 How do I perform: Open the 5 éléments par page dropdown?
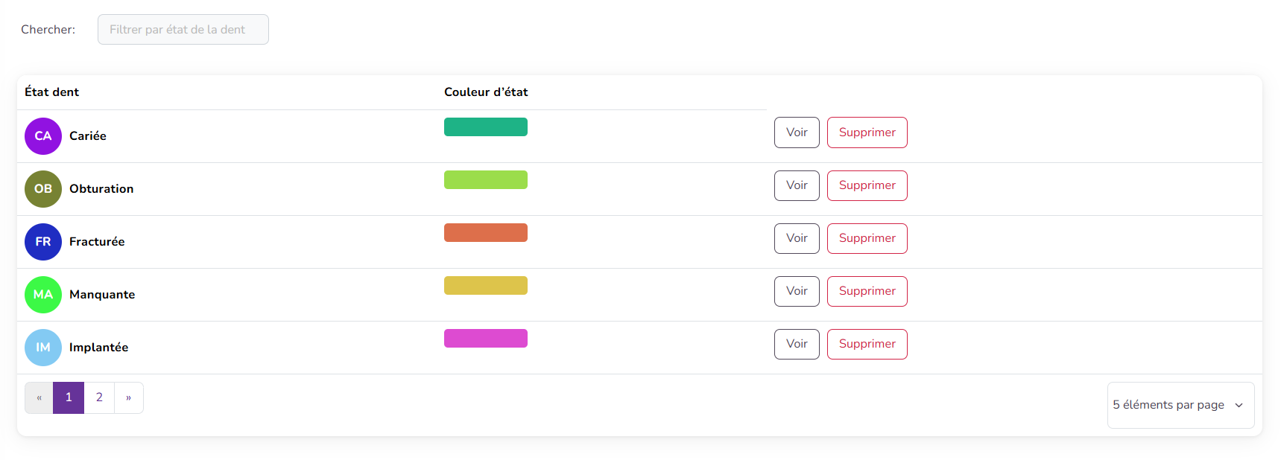(1180, 405)
